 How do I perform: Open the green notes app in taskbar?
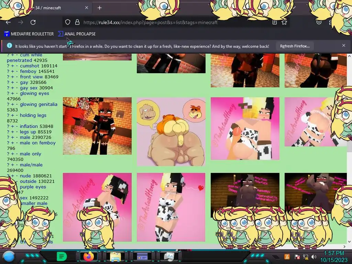[62, 256]
